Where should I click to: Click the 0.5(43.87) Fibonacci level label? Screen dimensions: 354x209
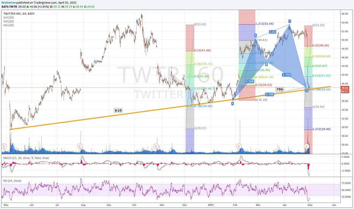tap(320, 66)
